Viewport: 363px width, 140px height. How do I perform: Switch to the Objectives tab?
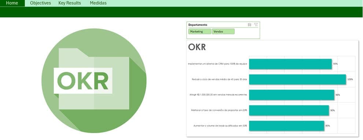(x=41, y=3)
